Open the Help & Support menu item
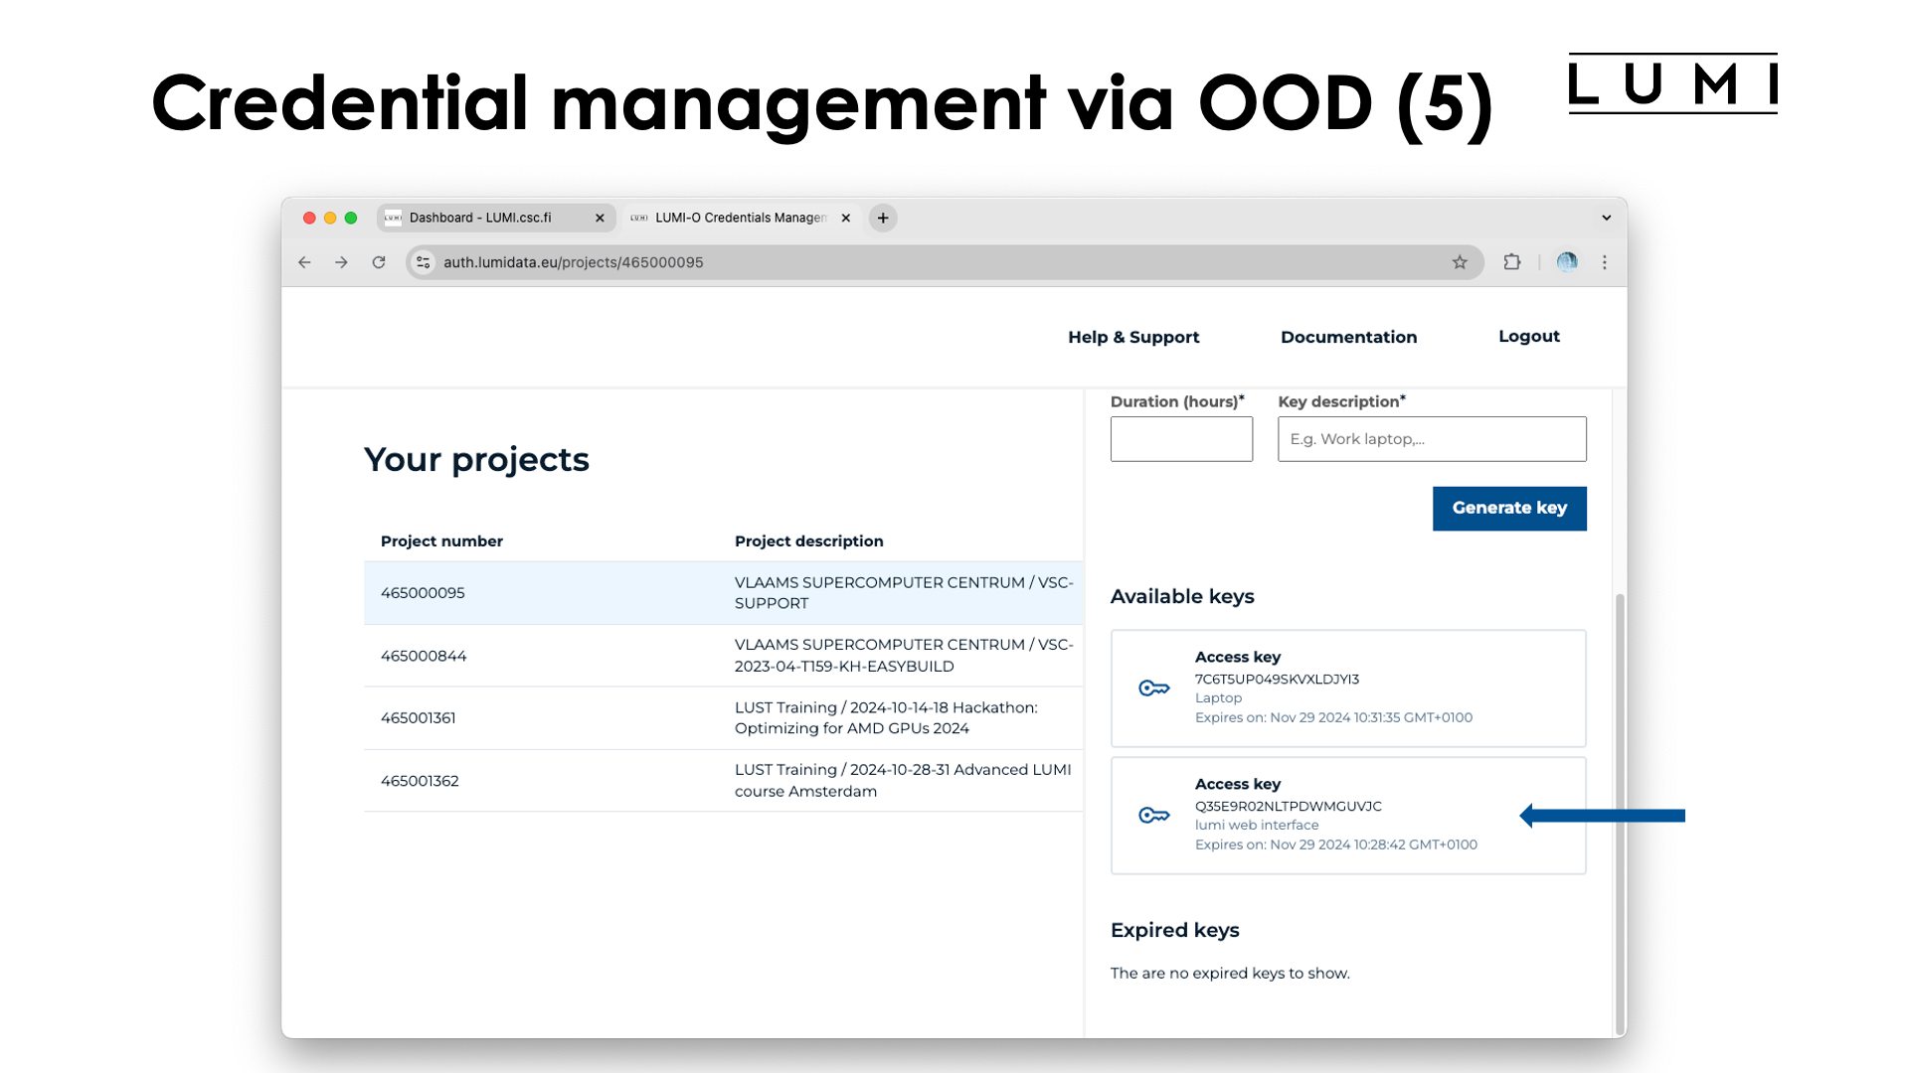1909x1073 pixels. point(1133,337)
